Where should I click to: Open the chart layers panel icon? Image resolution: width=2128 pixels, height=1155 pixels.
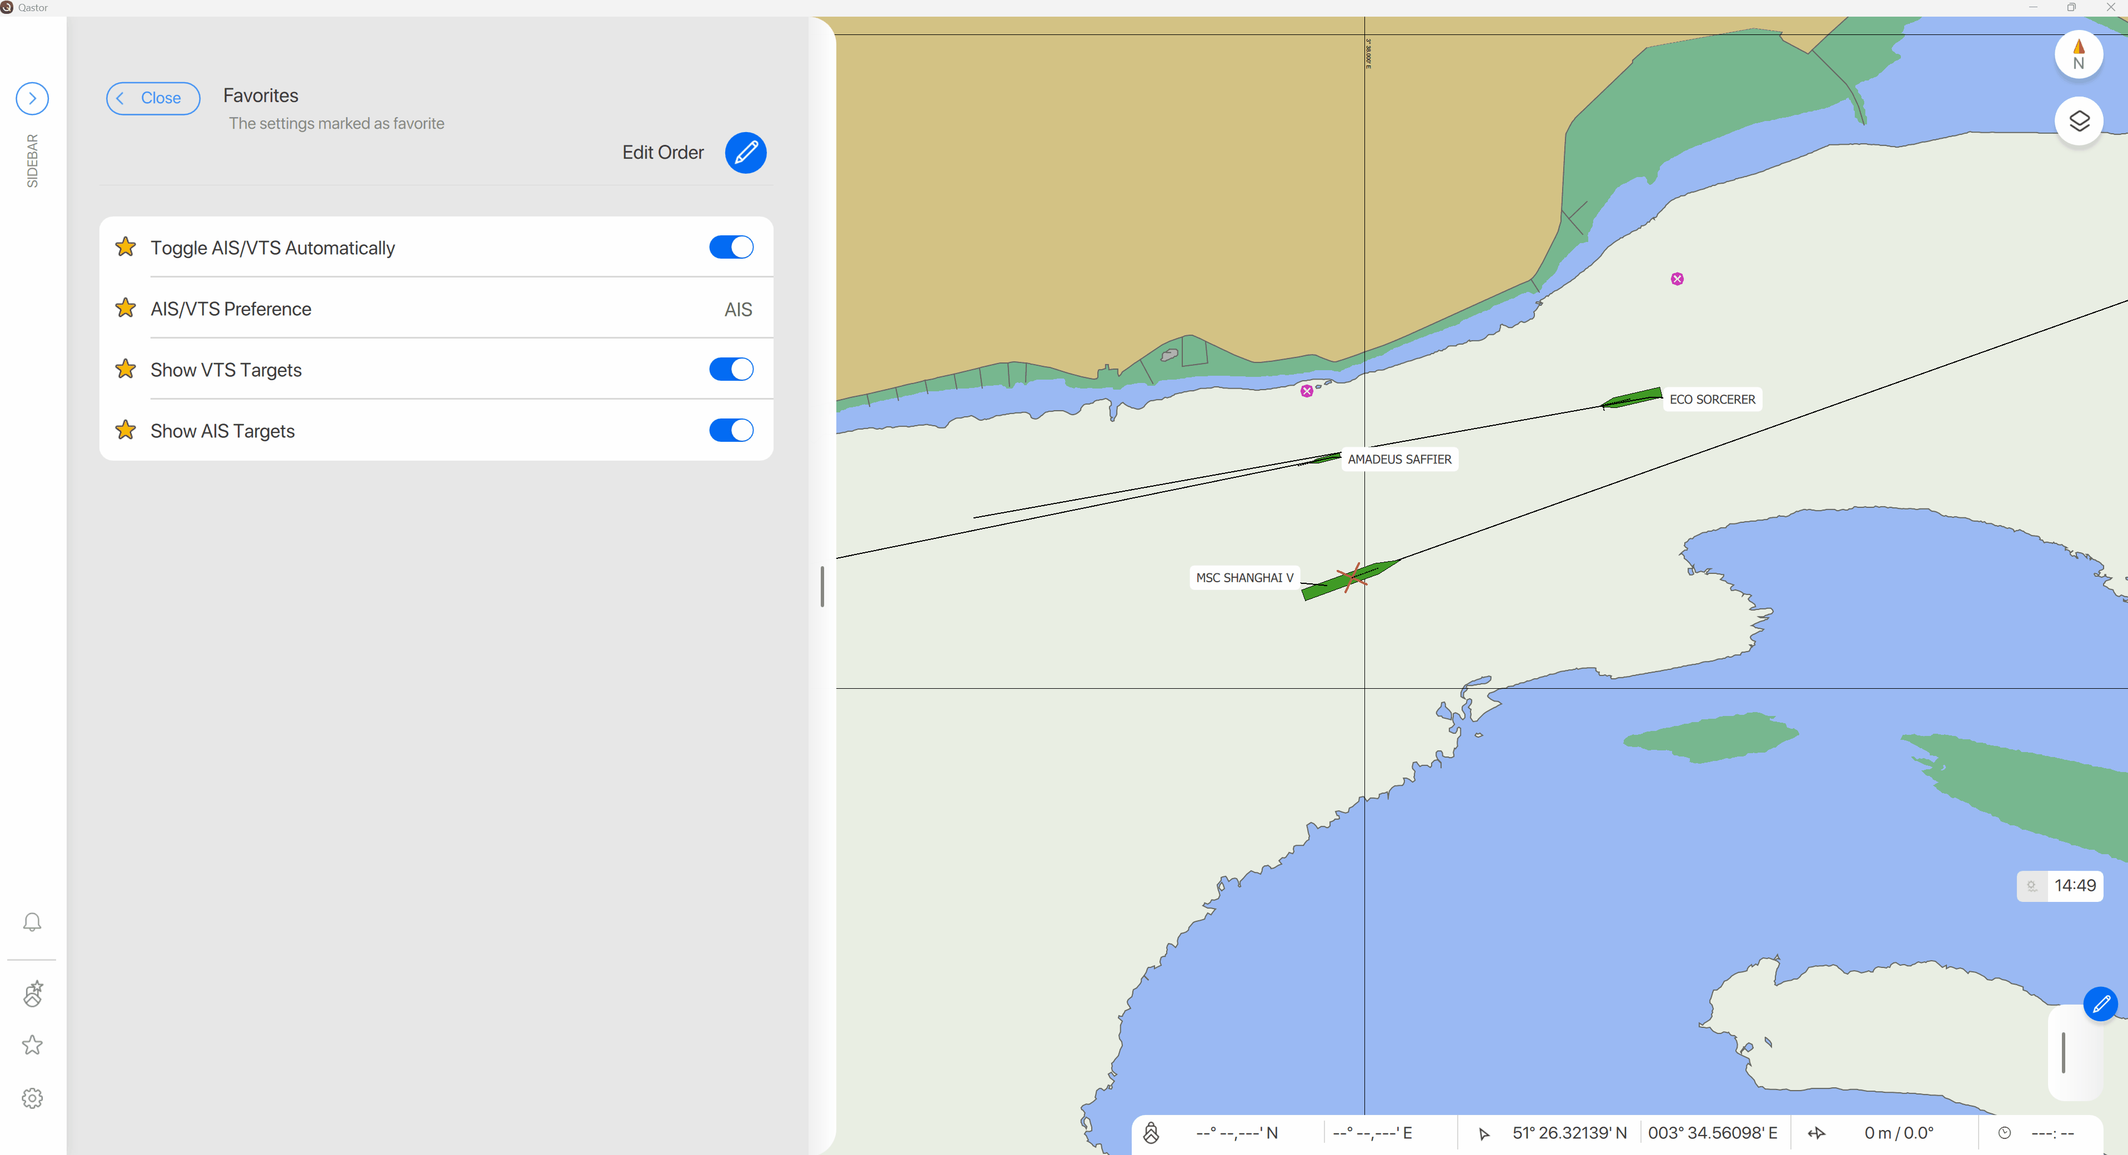click(2080, 120)
